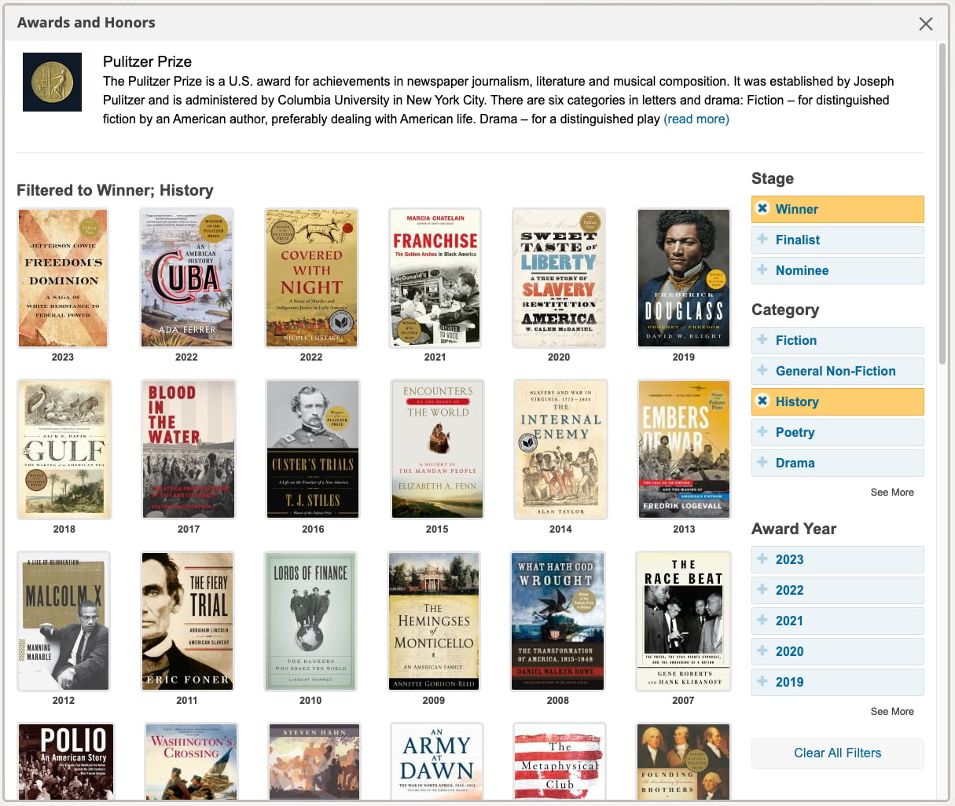Click the plus icon beside Award Year 2022
This screenshot has width=955, height=806.
click(x=762, y=590)
